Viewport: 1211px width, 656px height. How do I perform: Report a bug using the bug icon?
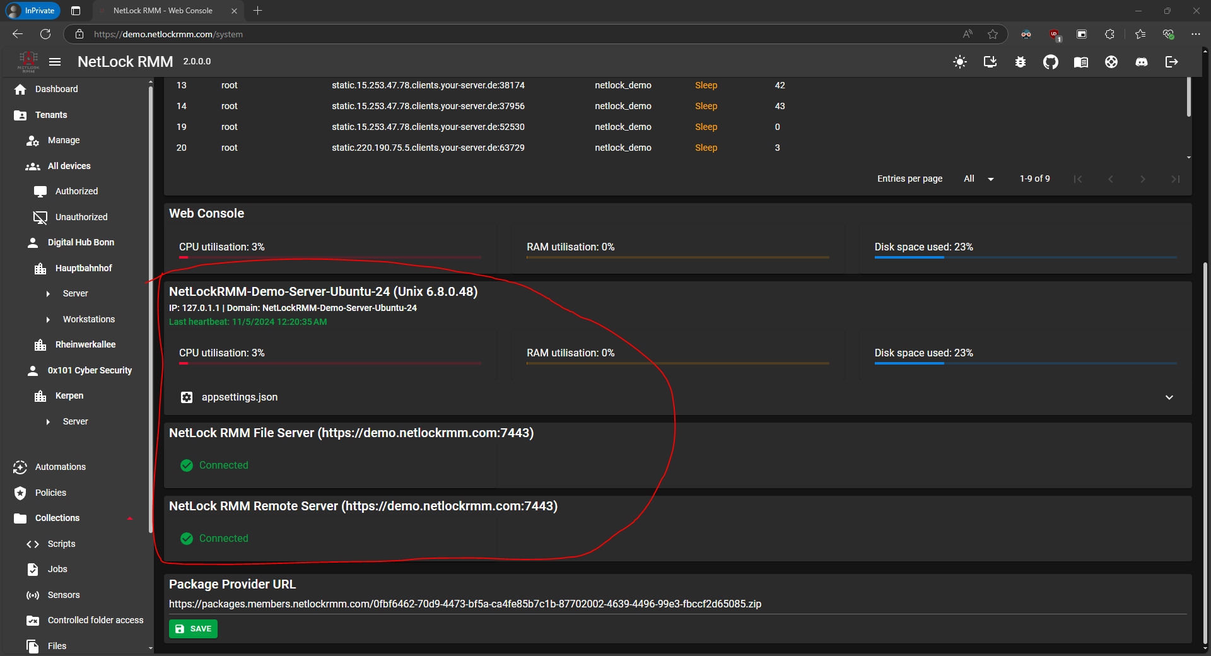(1020, 62)
